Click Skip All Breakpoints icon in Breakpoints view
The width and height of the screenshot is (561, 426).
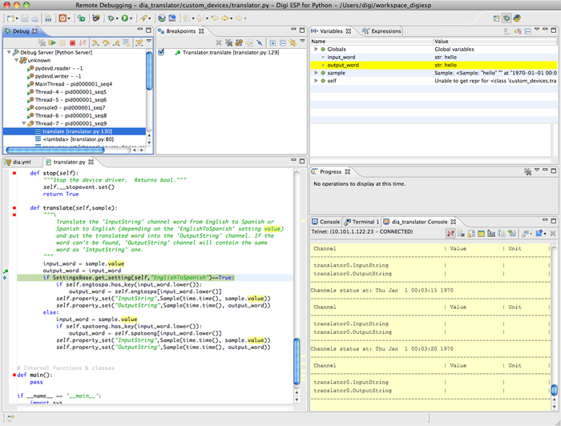[x=260, y=43]
